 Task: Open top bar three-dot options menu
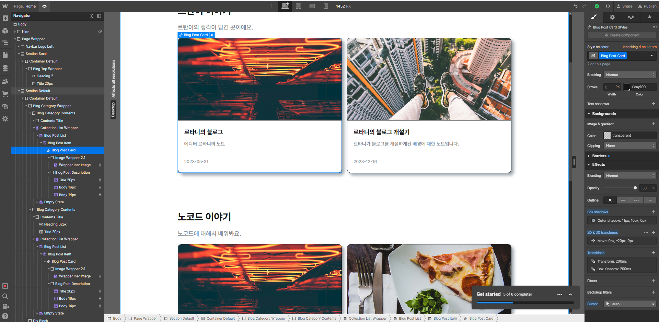pyautogui.click(x=271, y=6)
